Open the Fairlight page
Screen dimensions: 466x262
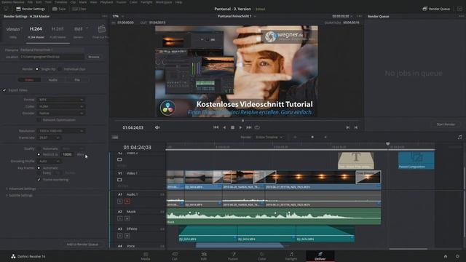click(291, 256)
